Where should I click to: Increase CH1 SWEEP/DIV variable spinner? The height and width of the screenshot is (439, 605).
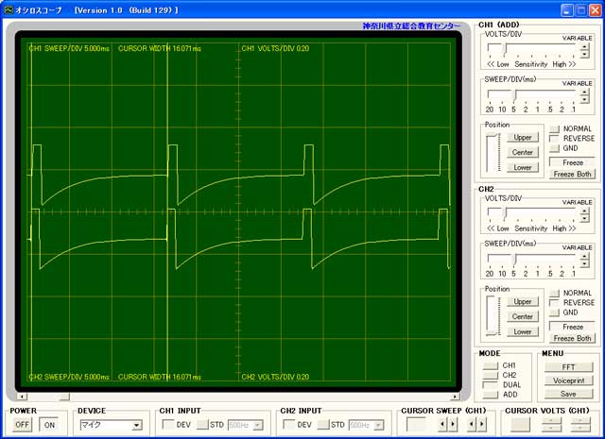(x=584, y=93)
